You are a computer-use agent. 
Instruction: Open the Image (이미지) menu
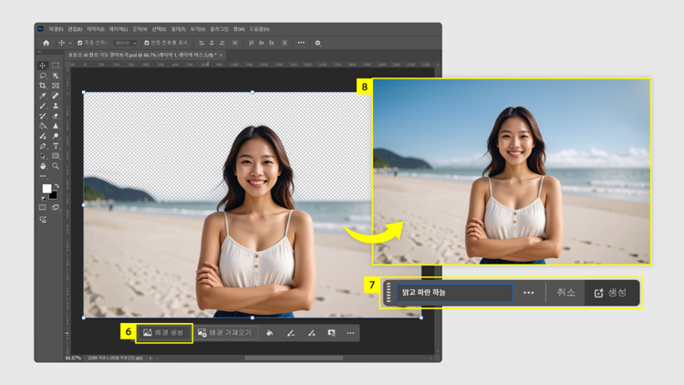96,29
